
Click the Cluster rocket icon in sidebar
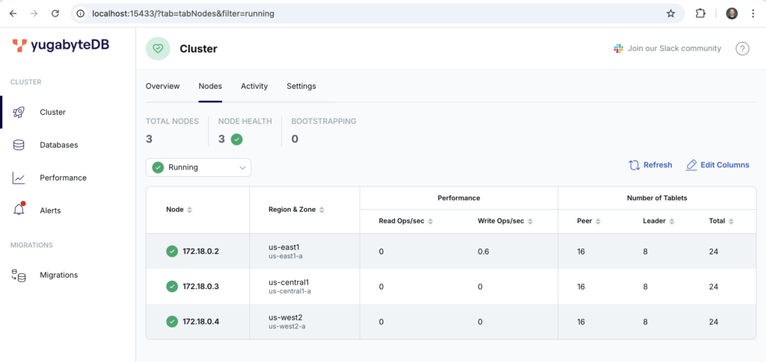[x=19, y=112]
